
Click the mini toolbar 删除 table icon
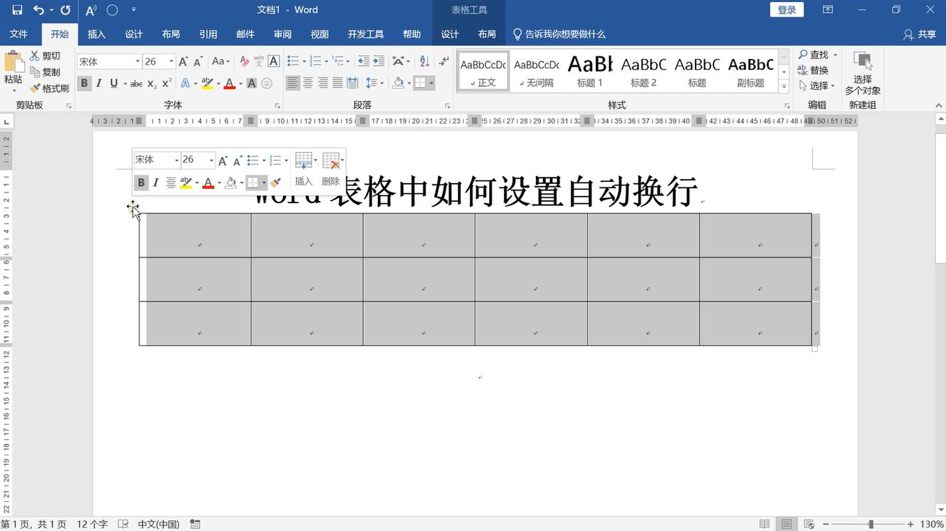(x=331, y=161)
